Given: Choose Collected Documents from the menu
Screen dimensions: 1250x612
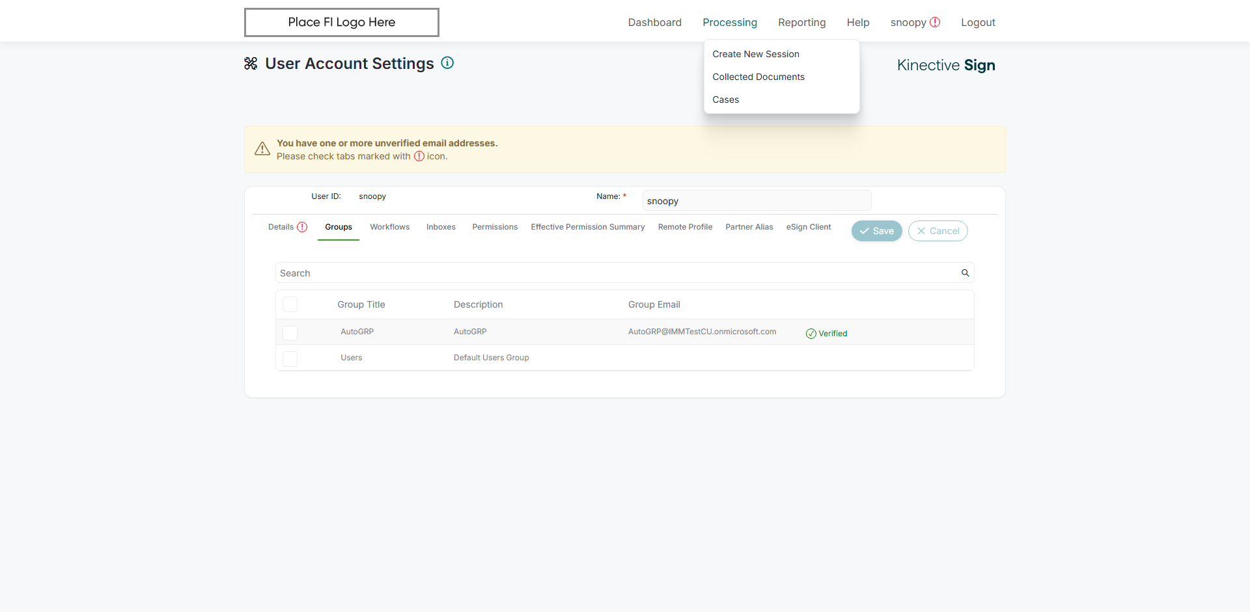Looking at the screenshot, I should coord(758,77).
